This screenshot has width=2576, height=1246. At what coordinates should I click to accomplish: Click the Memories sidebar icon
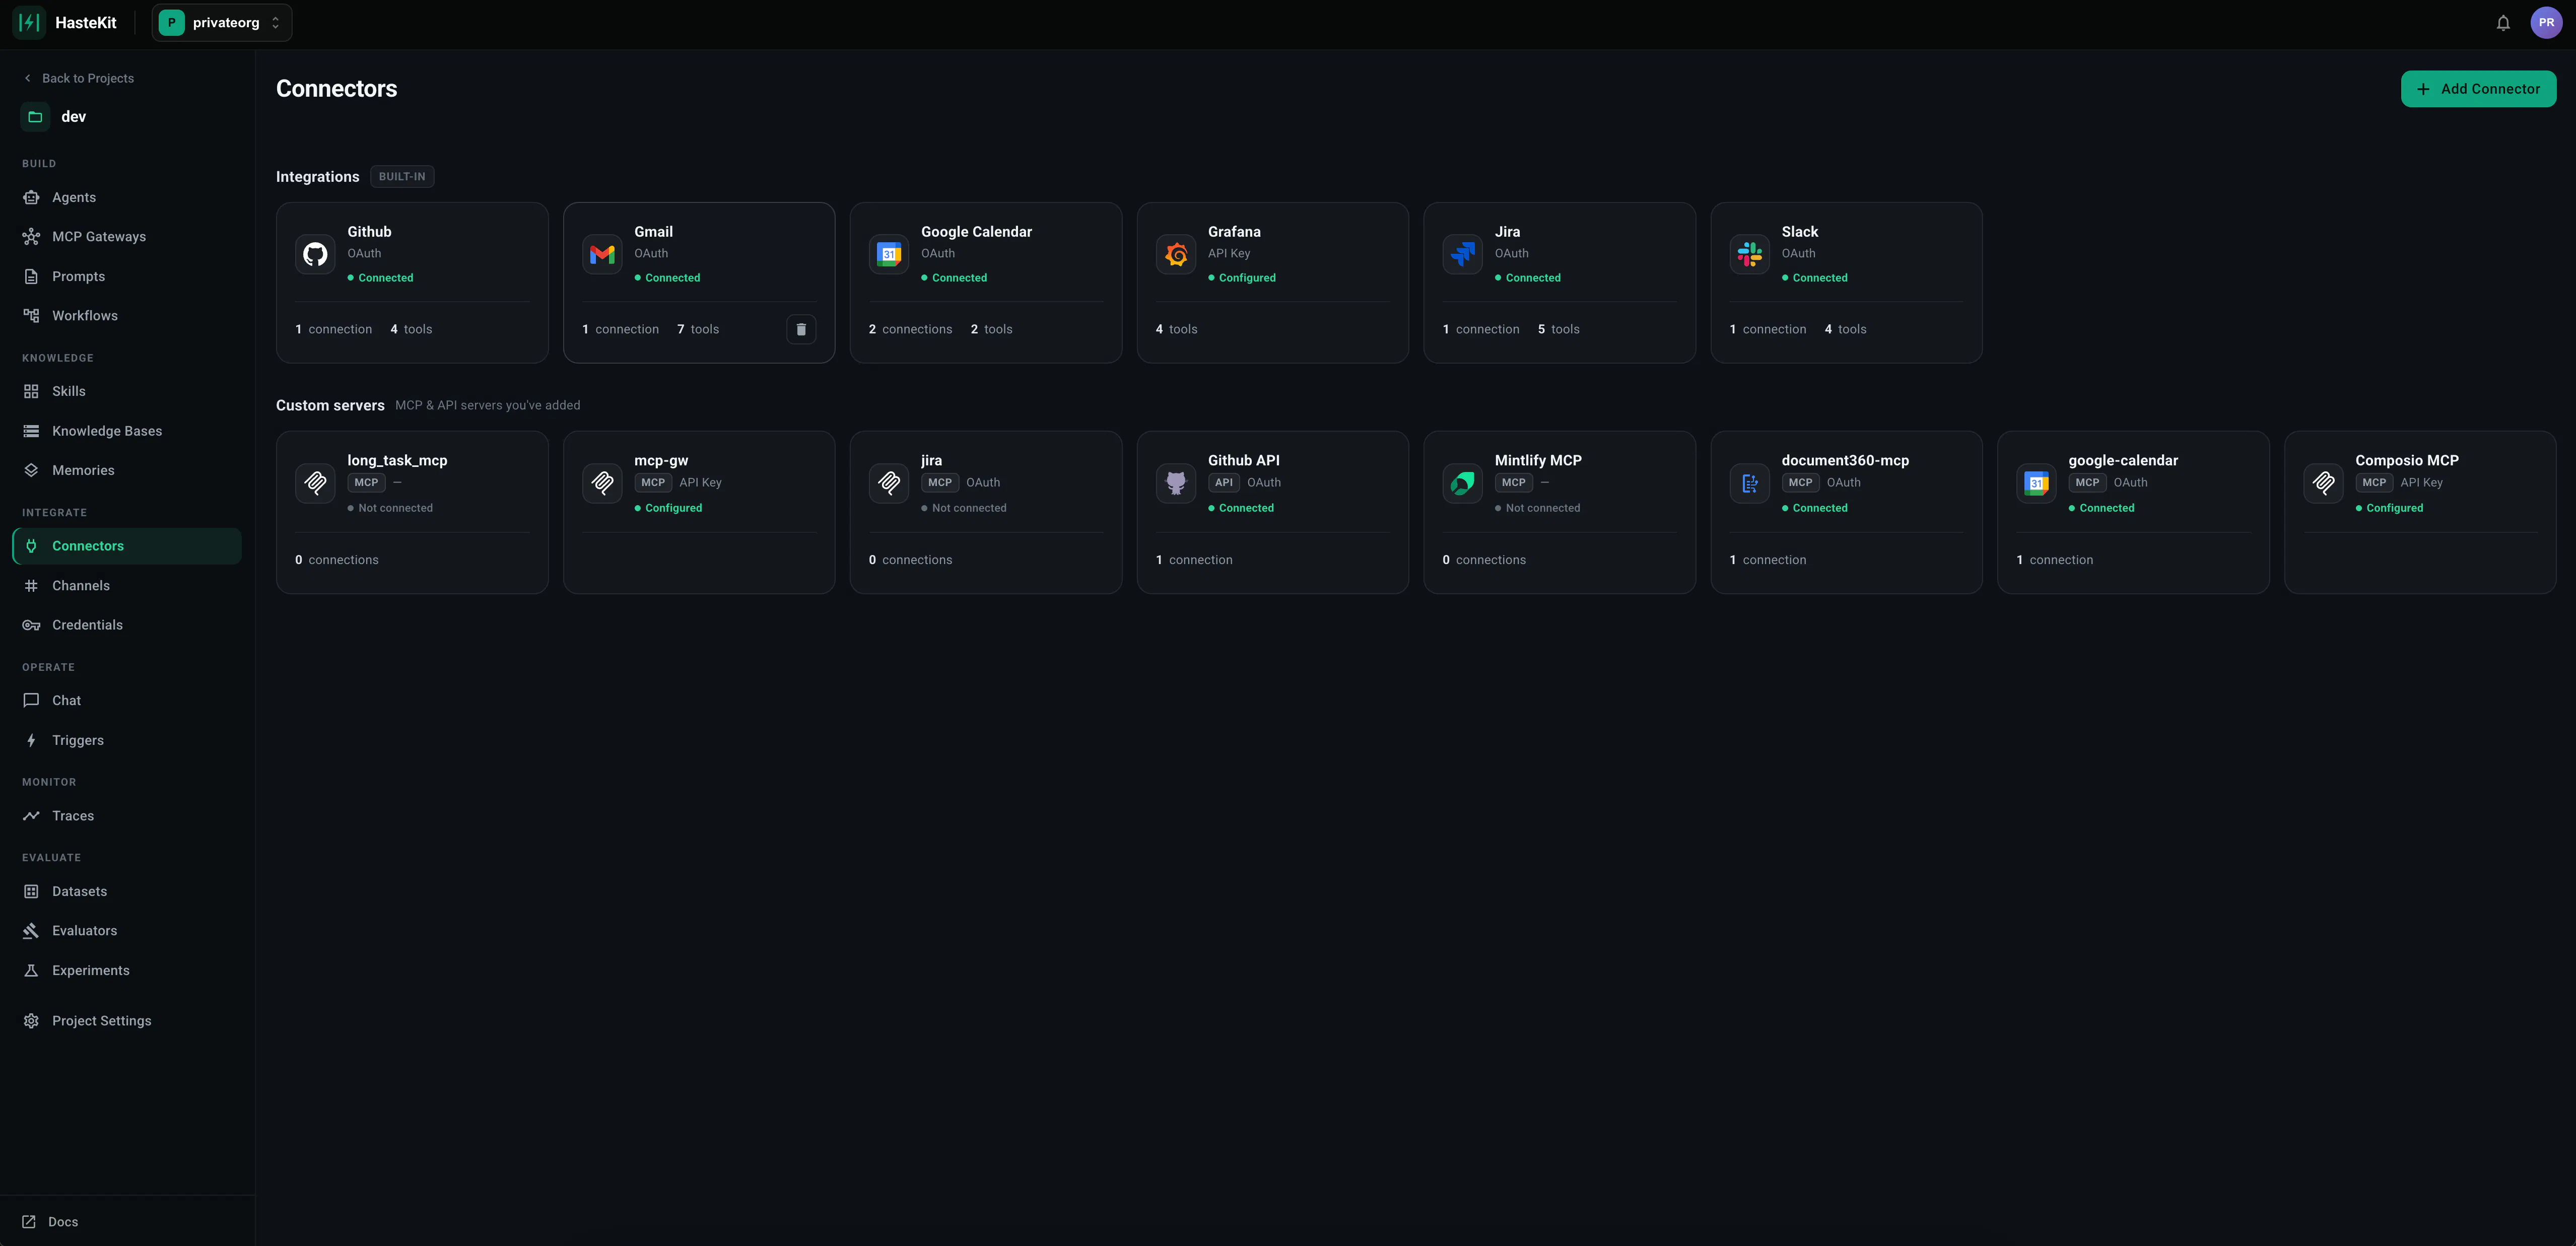coord(31,470)
